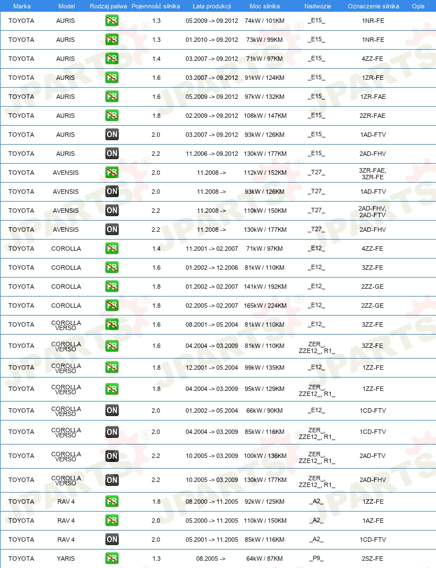Image resolution: width=436 pixels, height=568 pixels.
Task: Click the 108kW / 147KM power cell
Action: coord(265,116)
